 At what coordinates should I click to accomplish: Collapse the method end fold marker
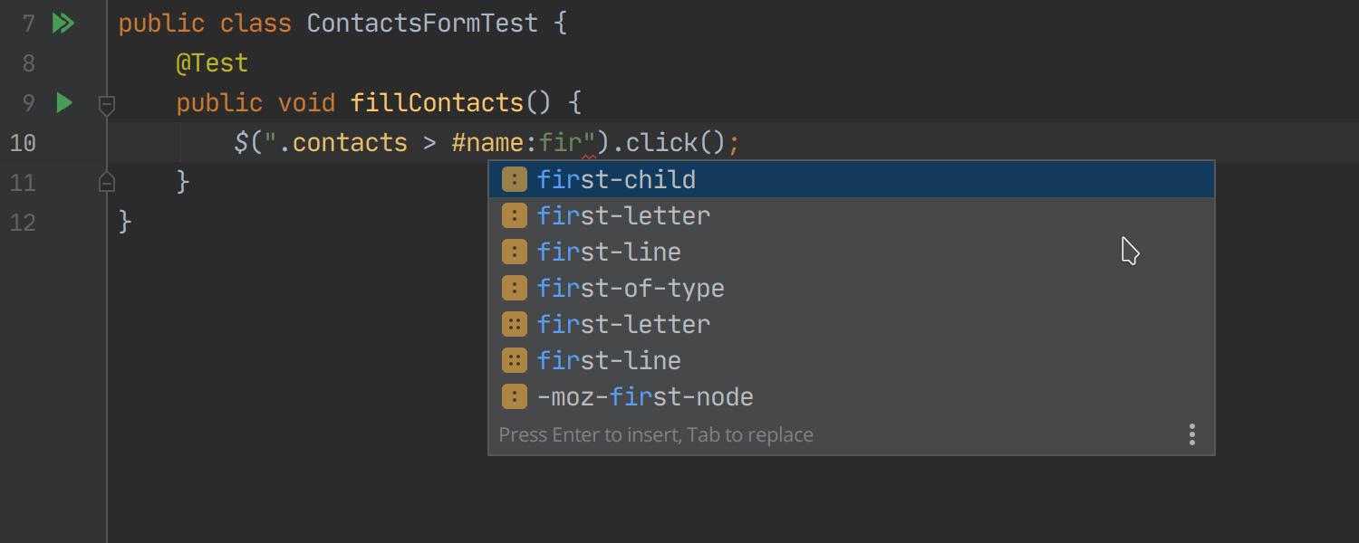click(107, 181)
